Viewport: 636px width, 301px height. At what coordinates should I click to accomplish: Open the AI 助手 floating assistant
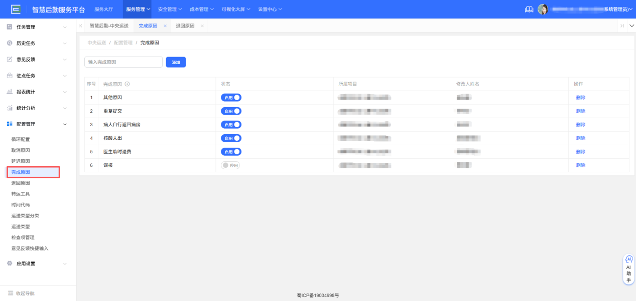[x=628, y=270]
